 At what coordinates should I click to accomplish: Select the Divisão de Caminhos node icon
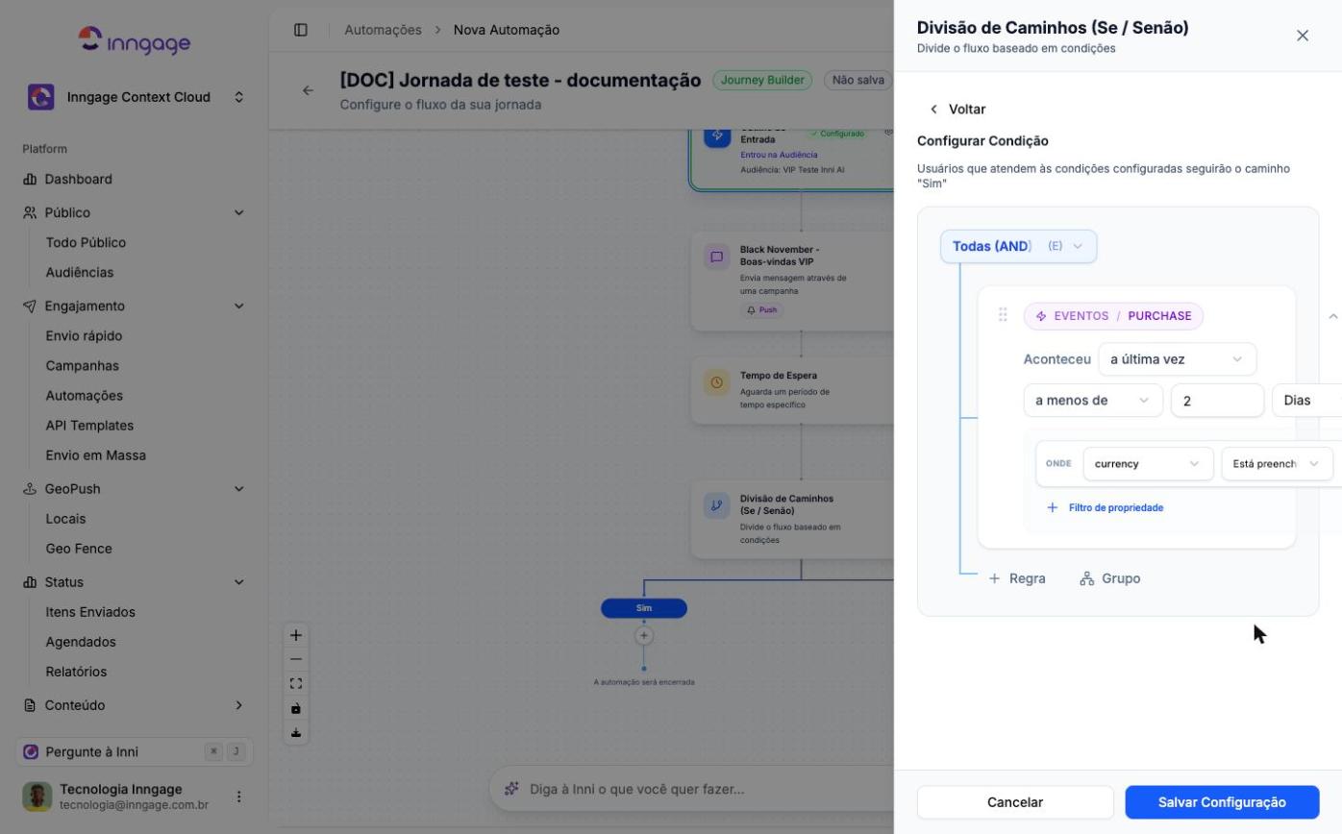(x=716, y=505)
